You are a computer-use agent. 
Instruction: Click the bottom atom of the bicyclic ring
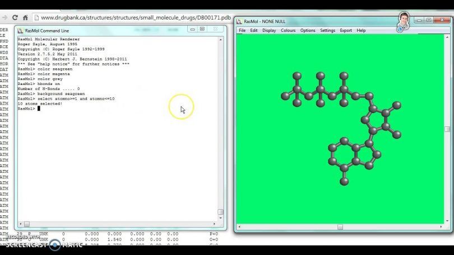[x=344, y=181]
